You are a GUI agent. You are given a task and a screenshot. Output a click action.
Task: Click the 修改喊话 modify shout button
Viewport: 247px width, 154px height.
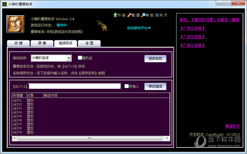tap(155, 86)
